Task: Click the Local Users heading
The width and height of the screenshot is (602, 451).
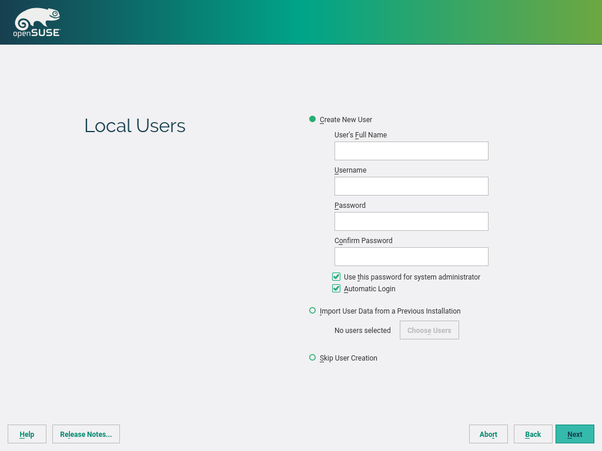Action: [135, 126]
